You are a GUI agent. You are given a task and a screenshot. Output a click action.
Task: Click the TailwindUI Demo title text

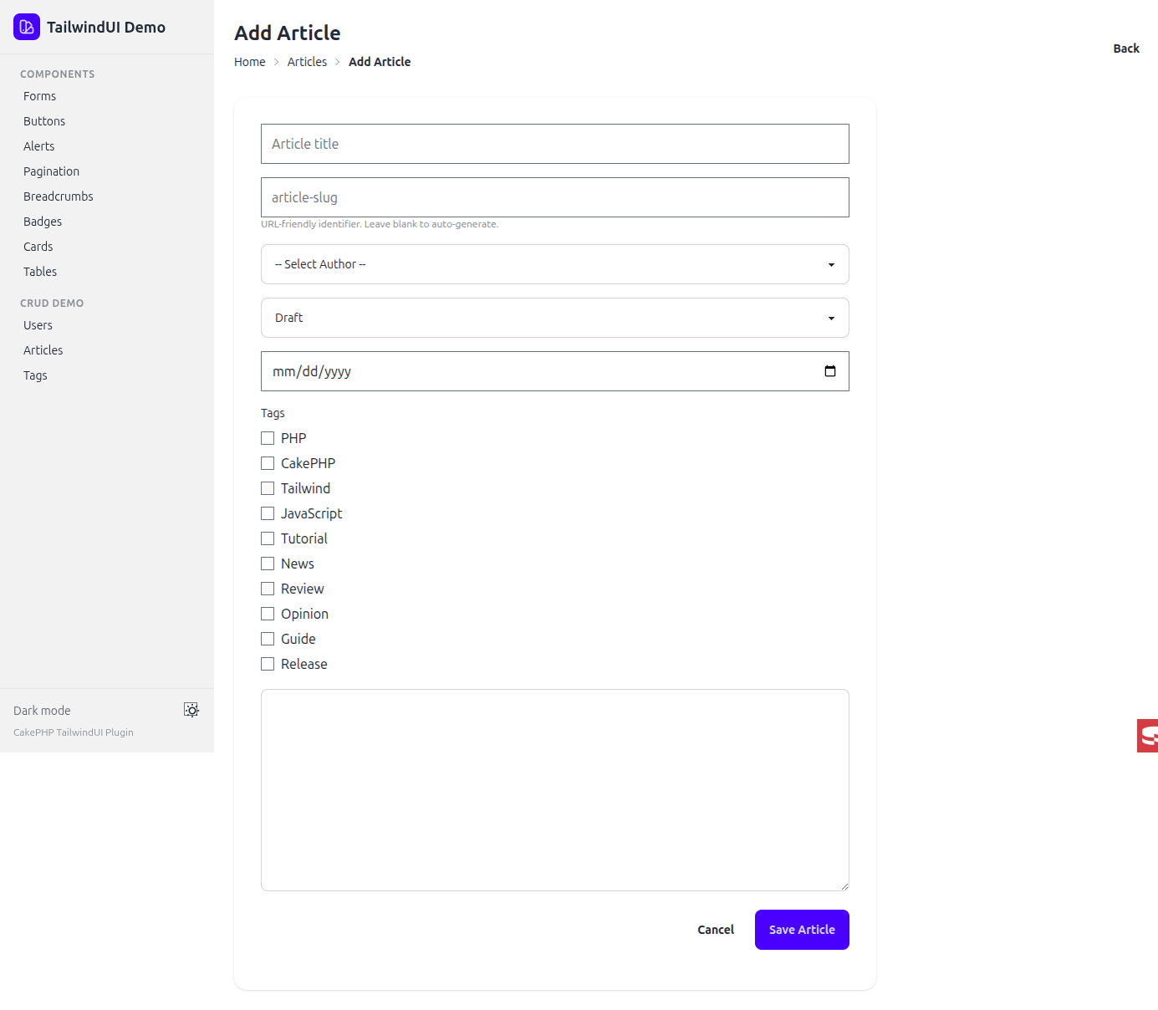point(106,27)
